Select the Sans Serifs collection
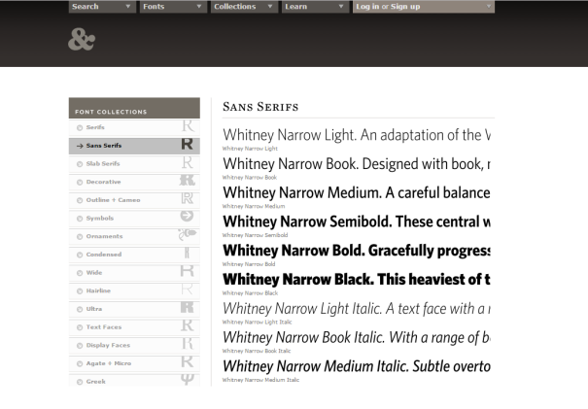 (x=134, y=146)
